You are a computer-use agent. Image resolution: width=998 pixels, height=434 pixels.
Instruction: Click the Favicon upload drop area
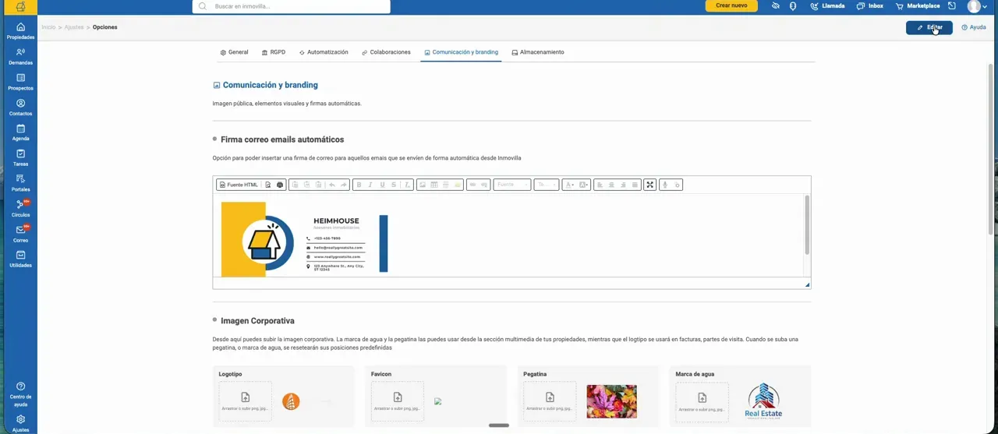(398, 401)
